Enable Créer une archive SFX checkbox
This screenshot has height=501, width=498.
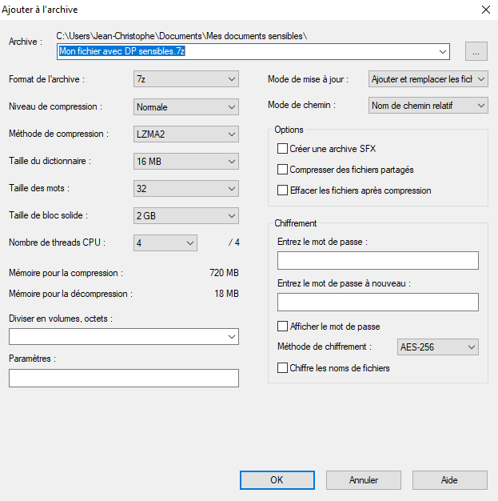[x=282, y=149]
